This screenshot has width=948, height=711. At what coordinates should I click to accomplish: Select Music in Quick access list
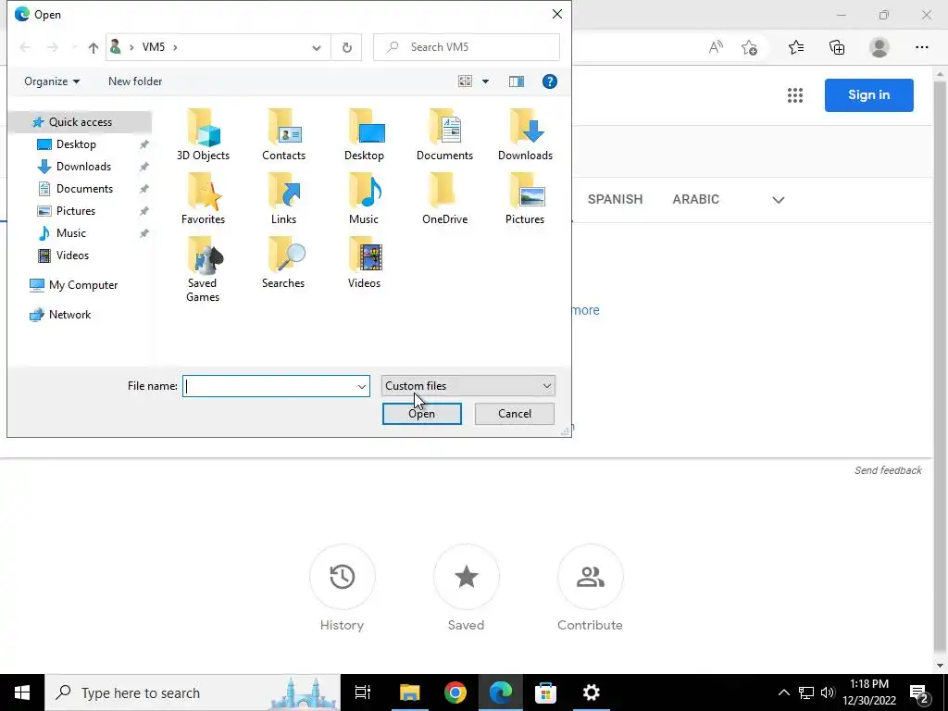(x=71, y=232)
